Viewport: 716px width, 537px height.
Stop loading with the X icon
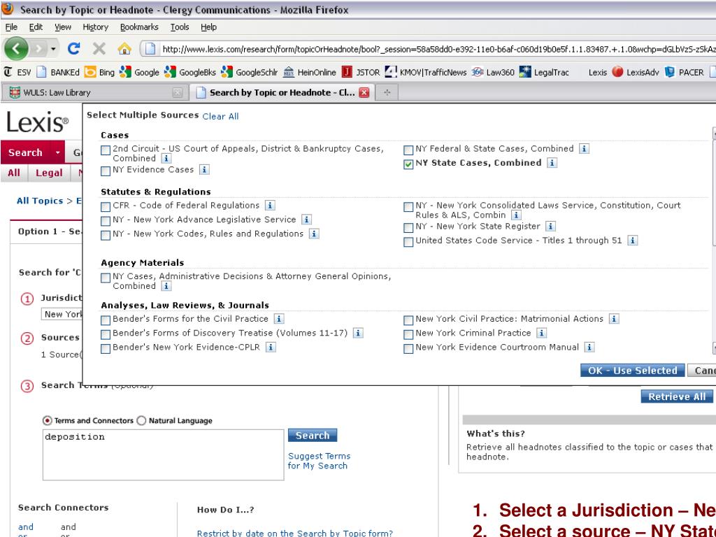click(x=99, y=48)
